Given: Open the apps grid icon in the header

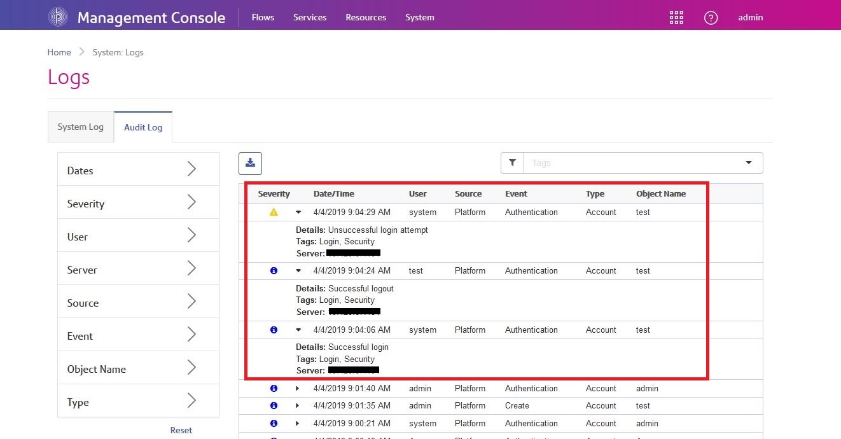Looking at the screenshot, I should coord(676,17).
